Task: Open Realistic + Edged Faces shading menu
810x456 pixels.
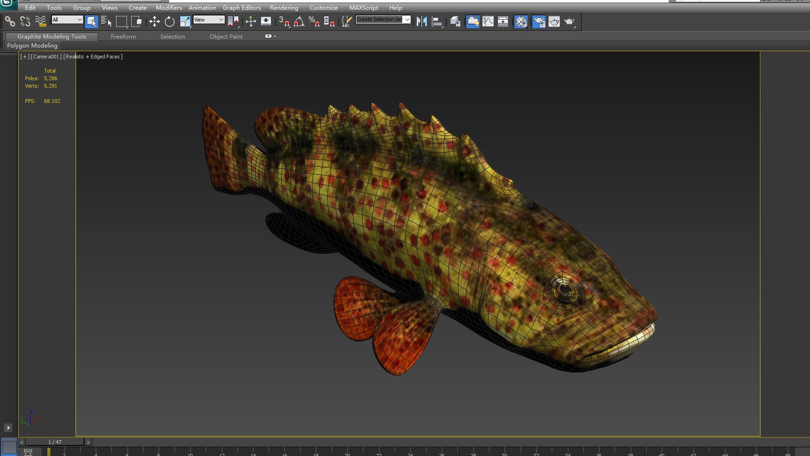Action: 93,57
